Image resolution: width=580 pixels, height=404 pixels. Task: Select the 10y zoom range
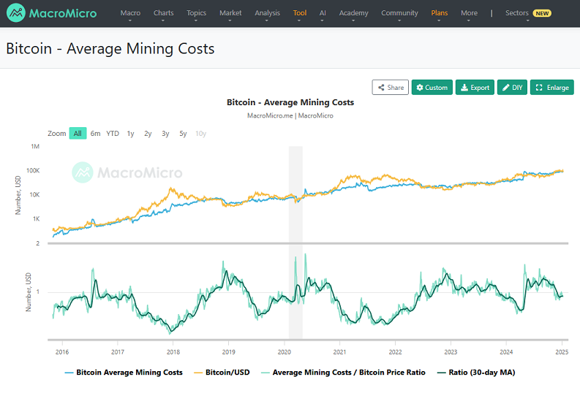coord(201,134)
